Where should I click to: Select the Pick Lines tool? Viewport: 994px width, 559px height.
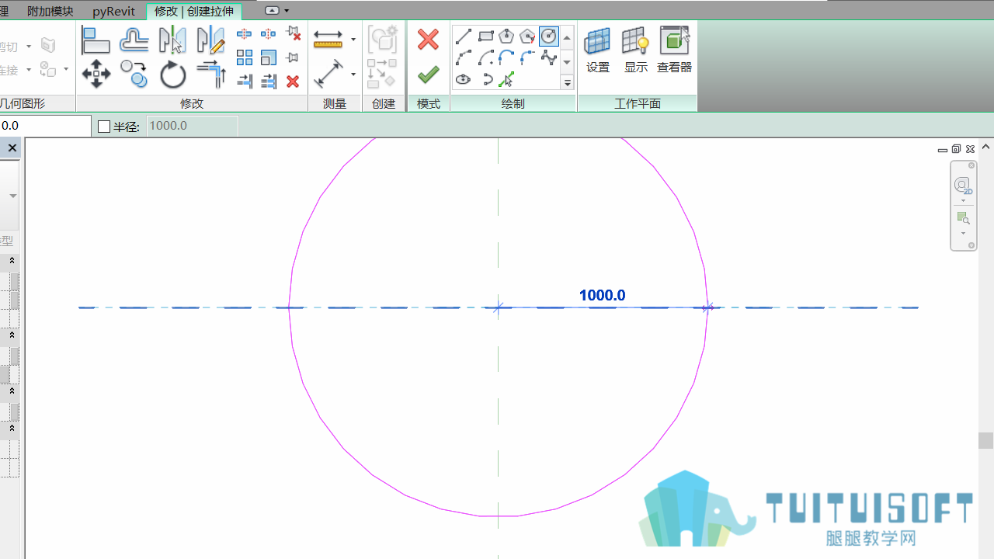(x=506, y=79)
